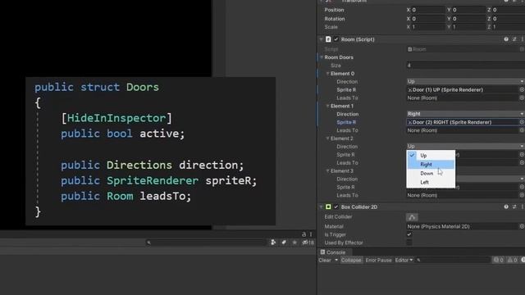Disable the Room (Script) component checkbox
525x295 pixels.
click(x=336, y=39)
